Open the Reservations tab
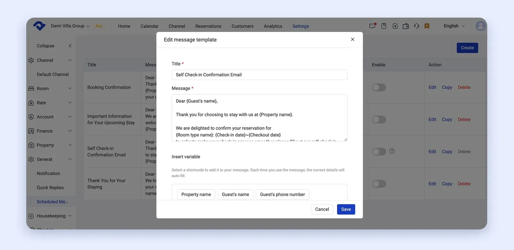514x250 pixels. 208,26
